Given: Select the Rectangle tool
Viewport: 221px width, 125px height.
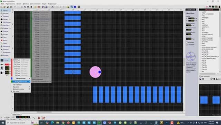Looking at the screenshot, I should pos(4,28).
